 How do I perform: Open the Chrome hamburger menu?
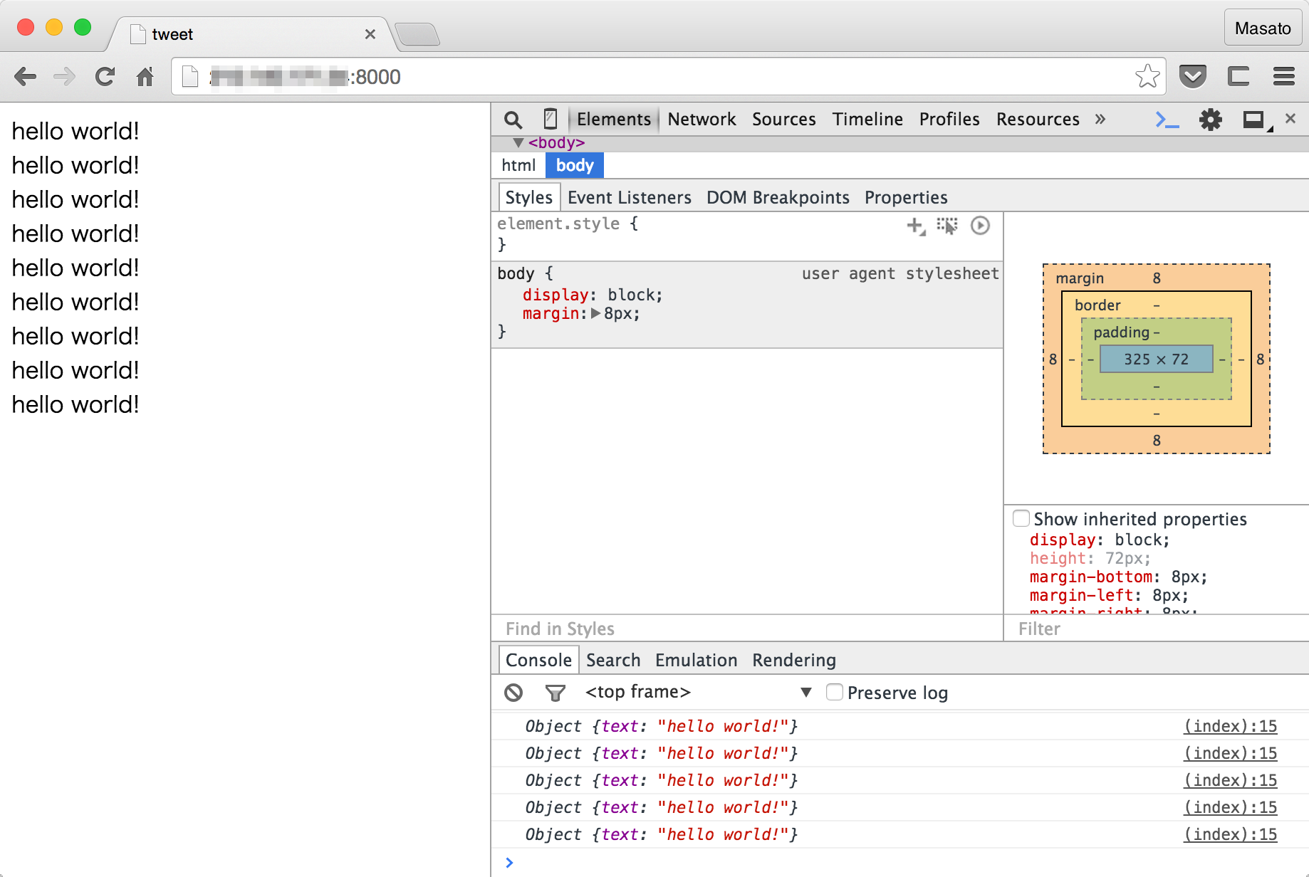(x=1284, y=76)
